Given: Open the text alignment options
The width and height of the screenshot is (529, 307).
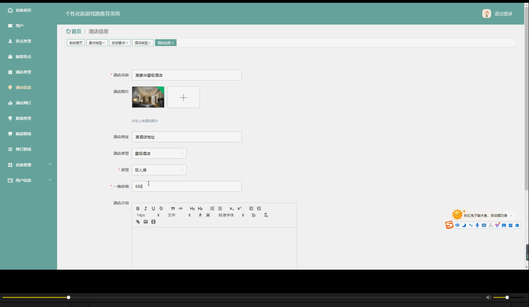Looking at the screenshot, I should click(254, 215).
